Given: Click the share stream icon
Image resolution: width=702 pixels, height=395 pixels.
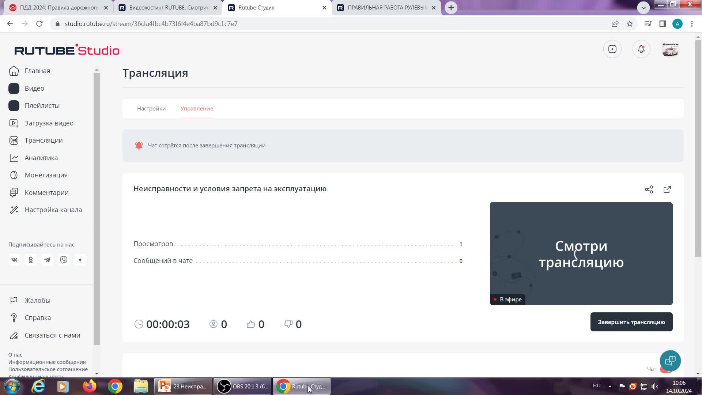Looking at the screenshot, I should pyautogui.click(x=649, y=189).
